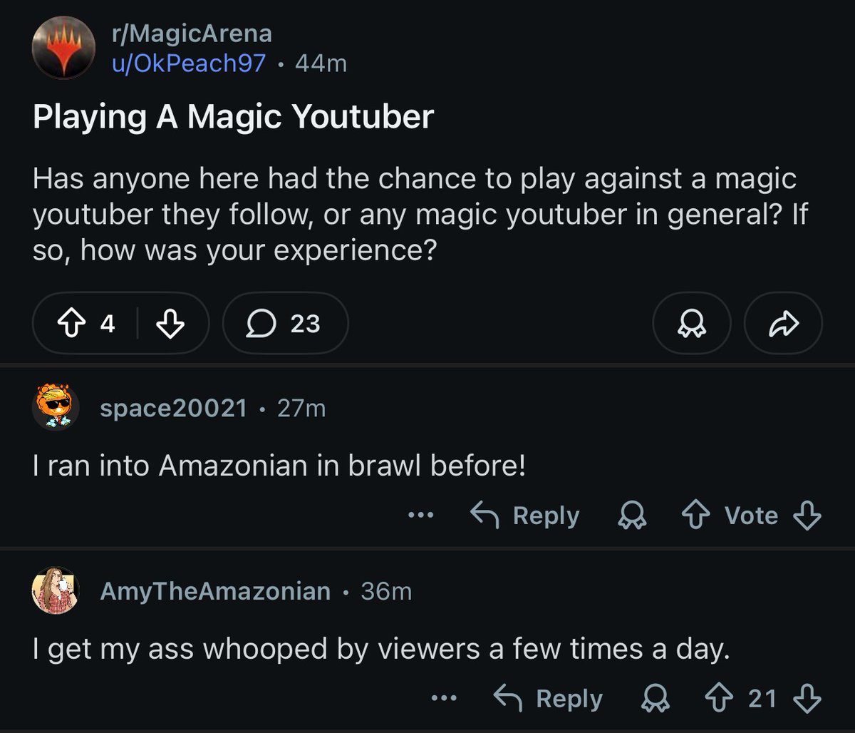Image resolution: width=855 pixels, height=733 pixels.
Task: Open more options on AmyTheAmazonian's comment
Action: point(444,699)
